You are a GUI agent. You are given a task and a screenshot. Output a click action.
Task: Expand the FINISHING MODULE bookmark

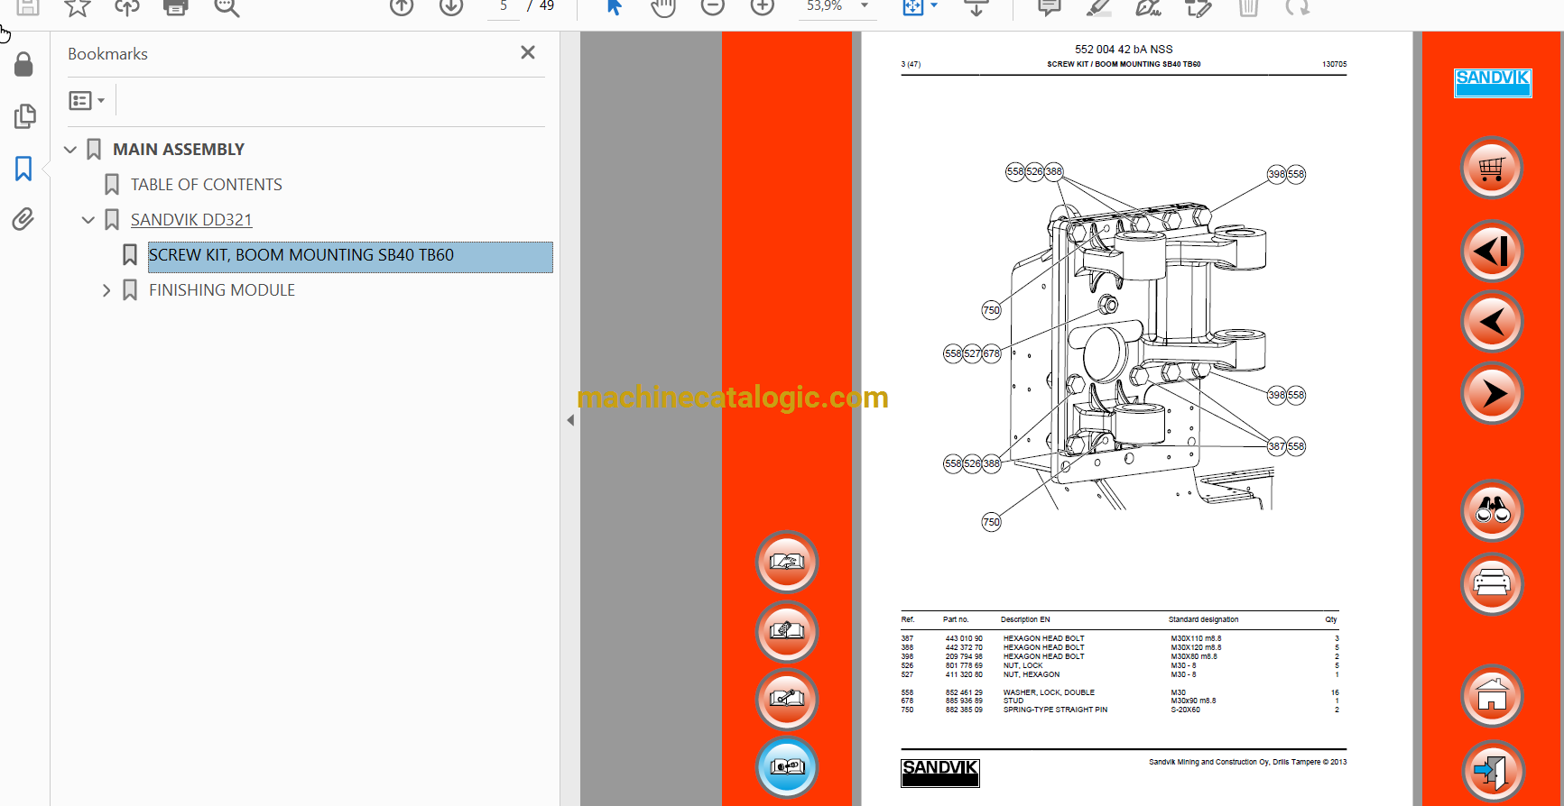pyautogui.click(x=106, y=290)
